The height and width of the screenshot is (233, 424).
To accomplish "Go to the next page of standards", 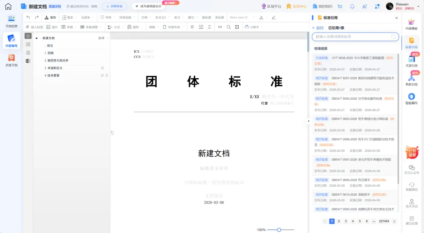I will [x=394, y=221].
